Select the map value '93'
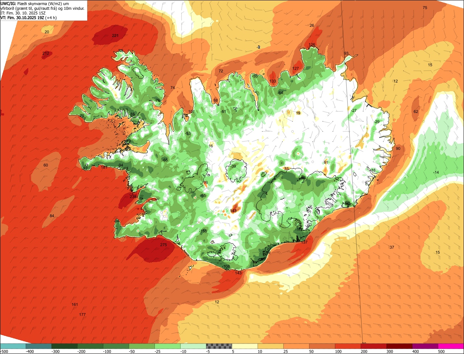 pos(346,53)
